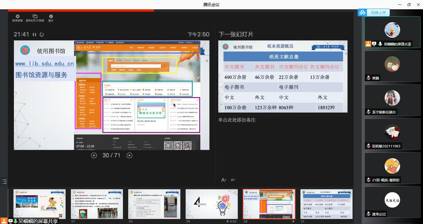
Task: Increase the notes font size
Action: coord(224,180)
